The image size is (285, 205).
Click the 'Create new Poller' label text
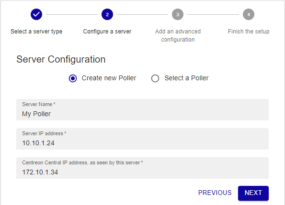(x=109, y=78)
